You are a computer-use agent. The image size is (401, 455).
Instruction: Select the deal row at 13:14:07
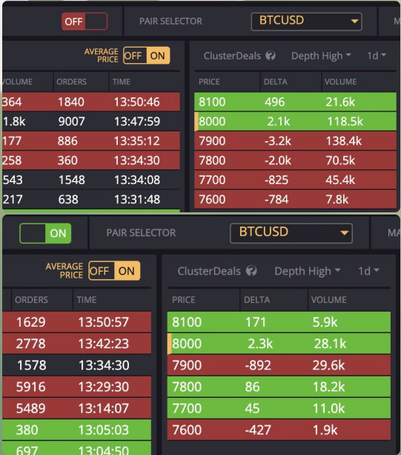(77, 408)
